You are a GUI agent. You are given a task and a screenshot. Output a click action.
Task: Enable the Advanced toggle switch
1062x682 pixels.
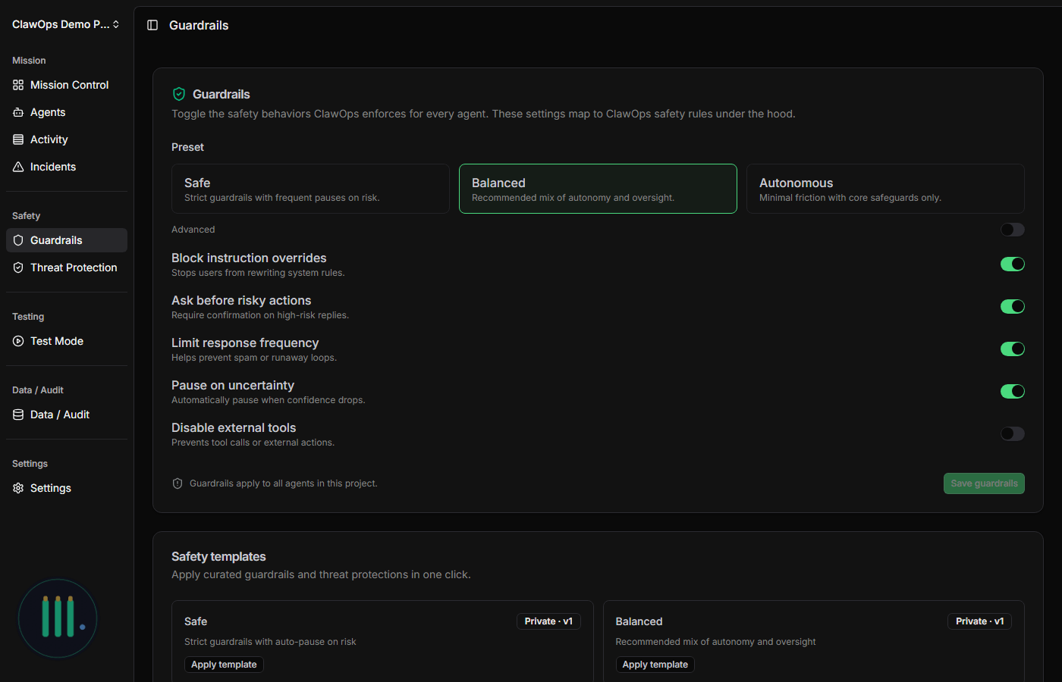(x=1012, y=230)
